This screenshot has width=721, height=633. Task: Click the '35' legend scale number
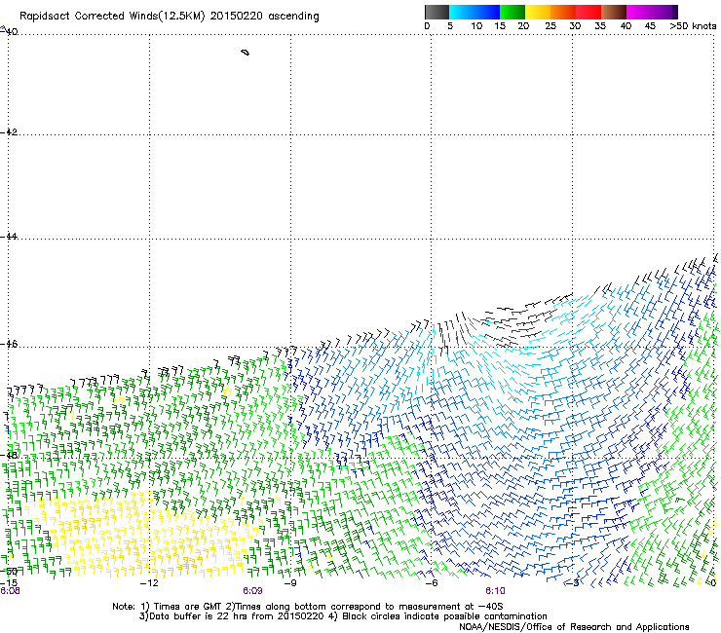600,26
